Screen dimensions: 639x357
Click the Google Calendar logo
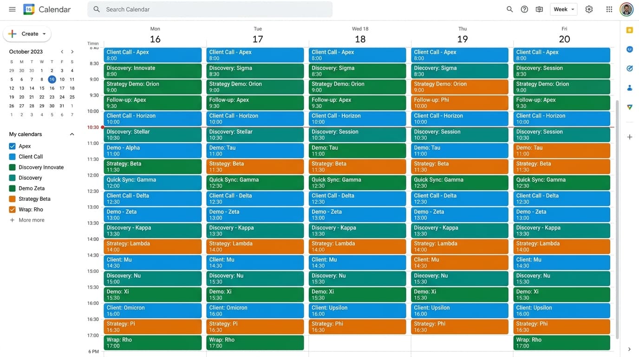coord(29,9)
